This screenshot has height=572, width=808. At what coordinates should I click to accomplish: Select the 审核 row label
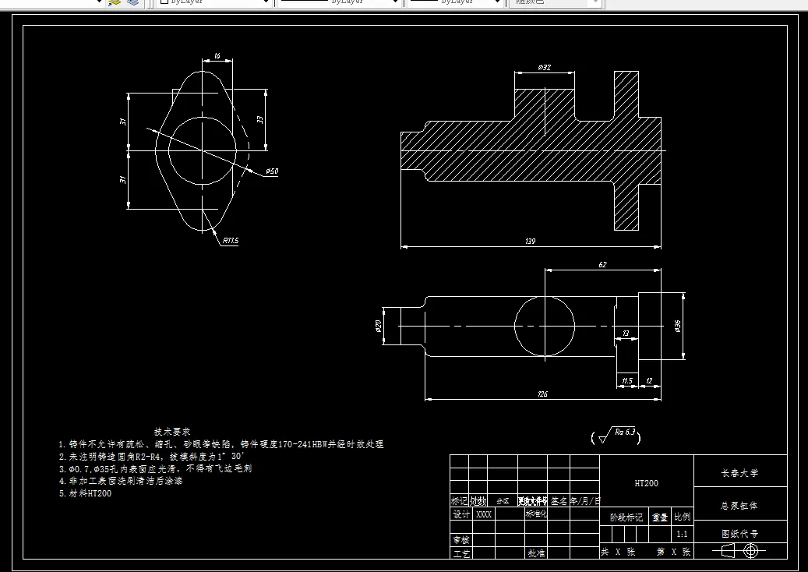[x=461, y=540]
